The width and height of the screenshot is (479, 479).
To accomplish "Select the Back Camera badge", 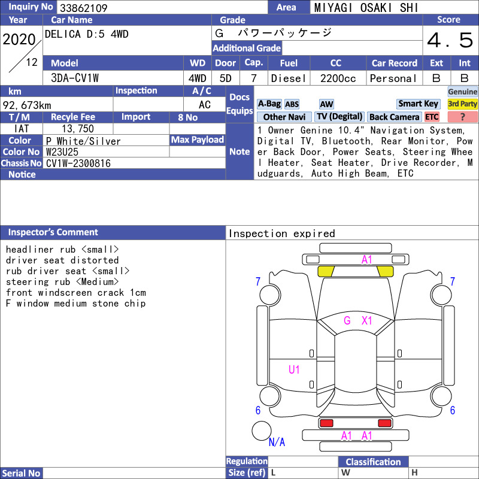I will pyautogui.click(x=394, y=117).
